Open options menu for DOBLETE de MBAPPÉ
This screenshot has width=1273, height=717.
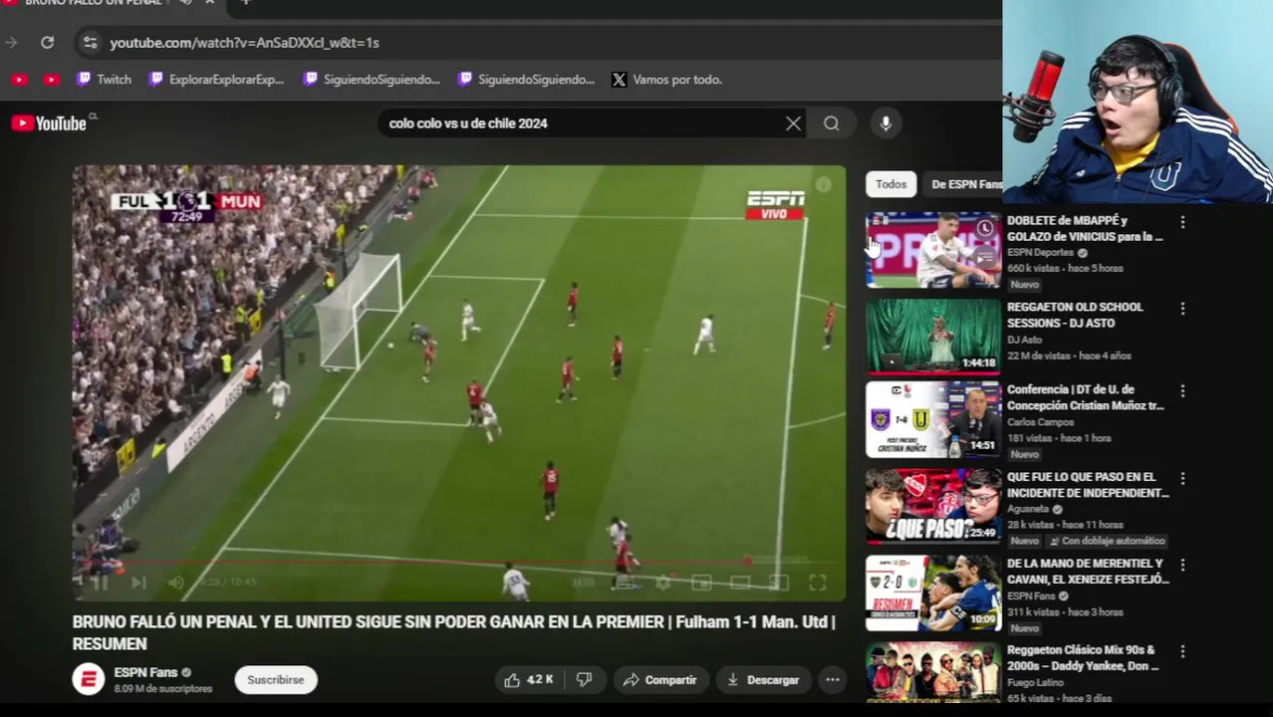(x=1182, y=222)
